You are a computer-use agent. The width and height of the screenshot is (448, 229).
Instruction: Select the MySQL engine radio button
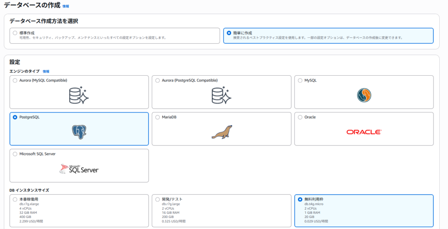(300, 81)
